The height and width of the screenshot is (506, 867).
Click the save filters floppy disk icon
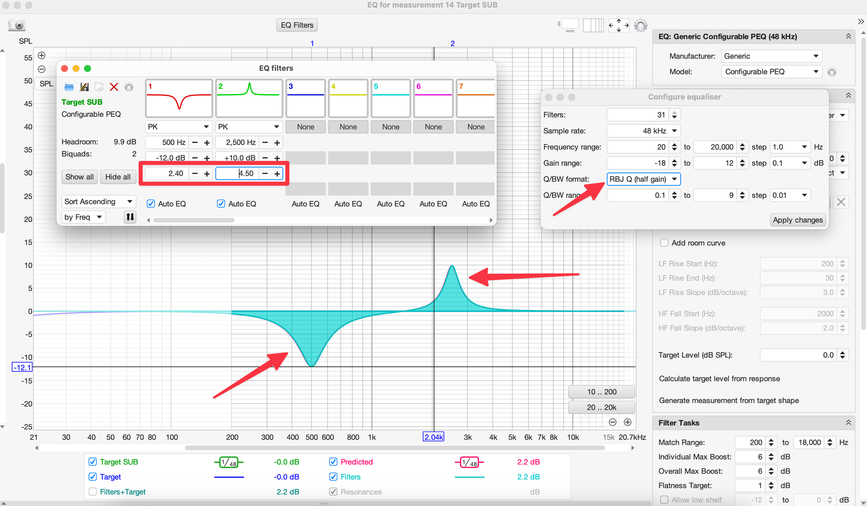[x=85, y=87]
